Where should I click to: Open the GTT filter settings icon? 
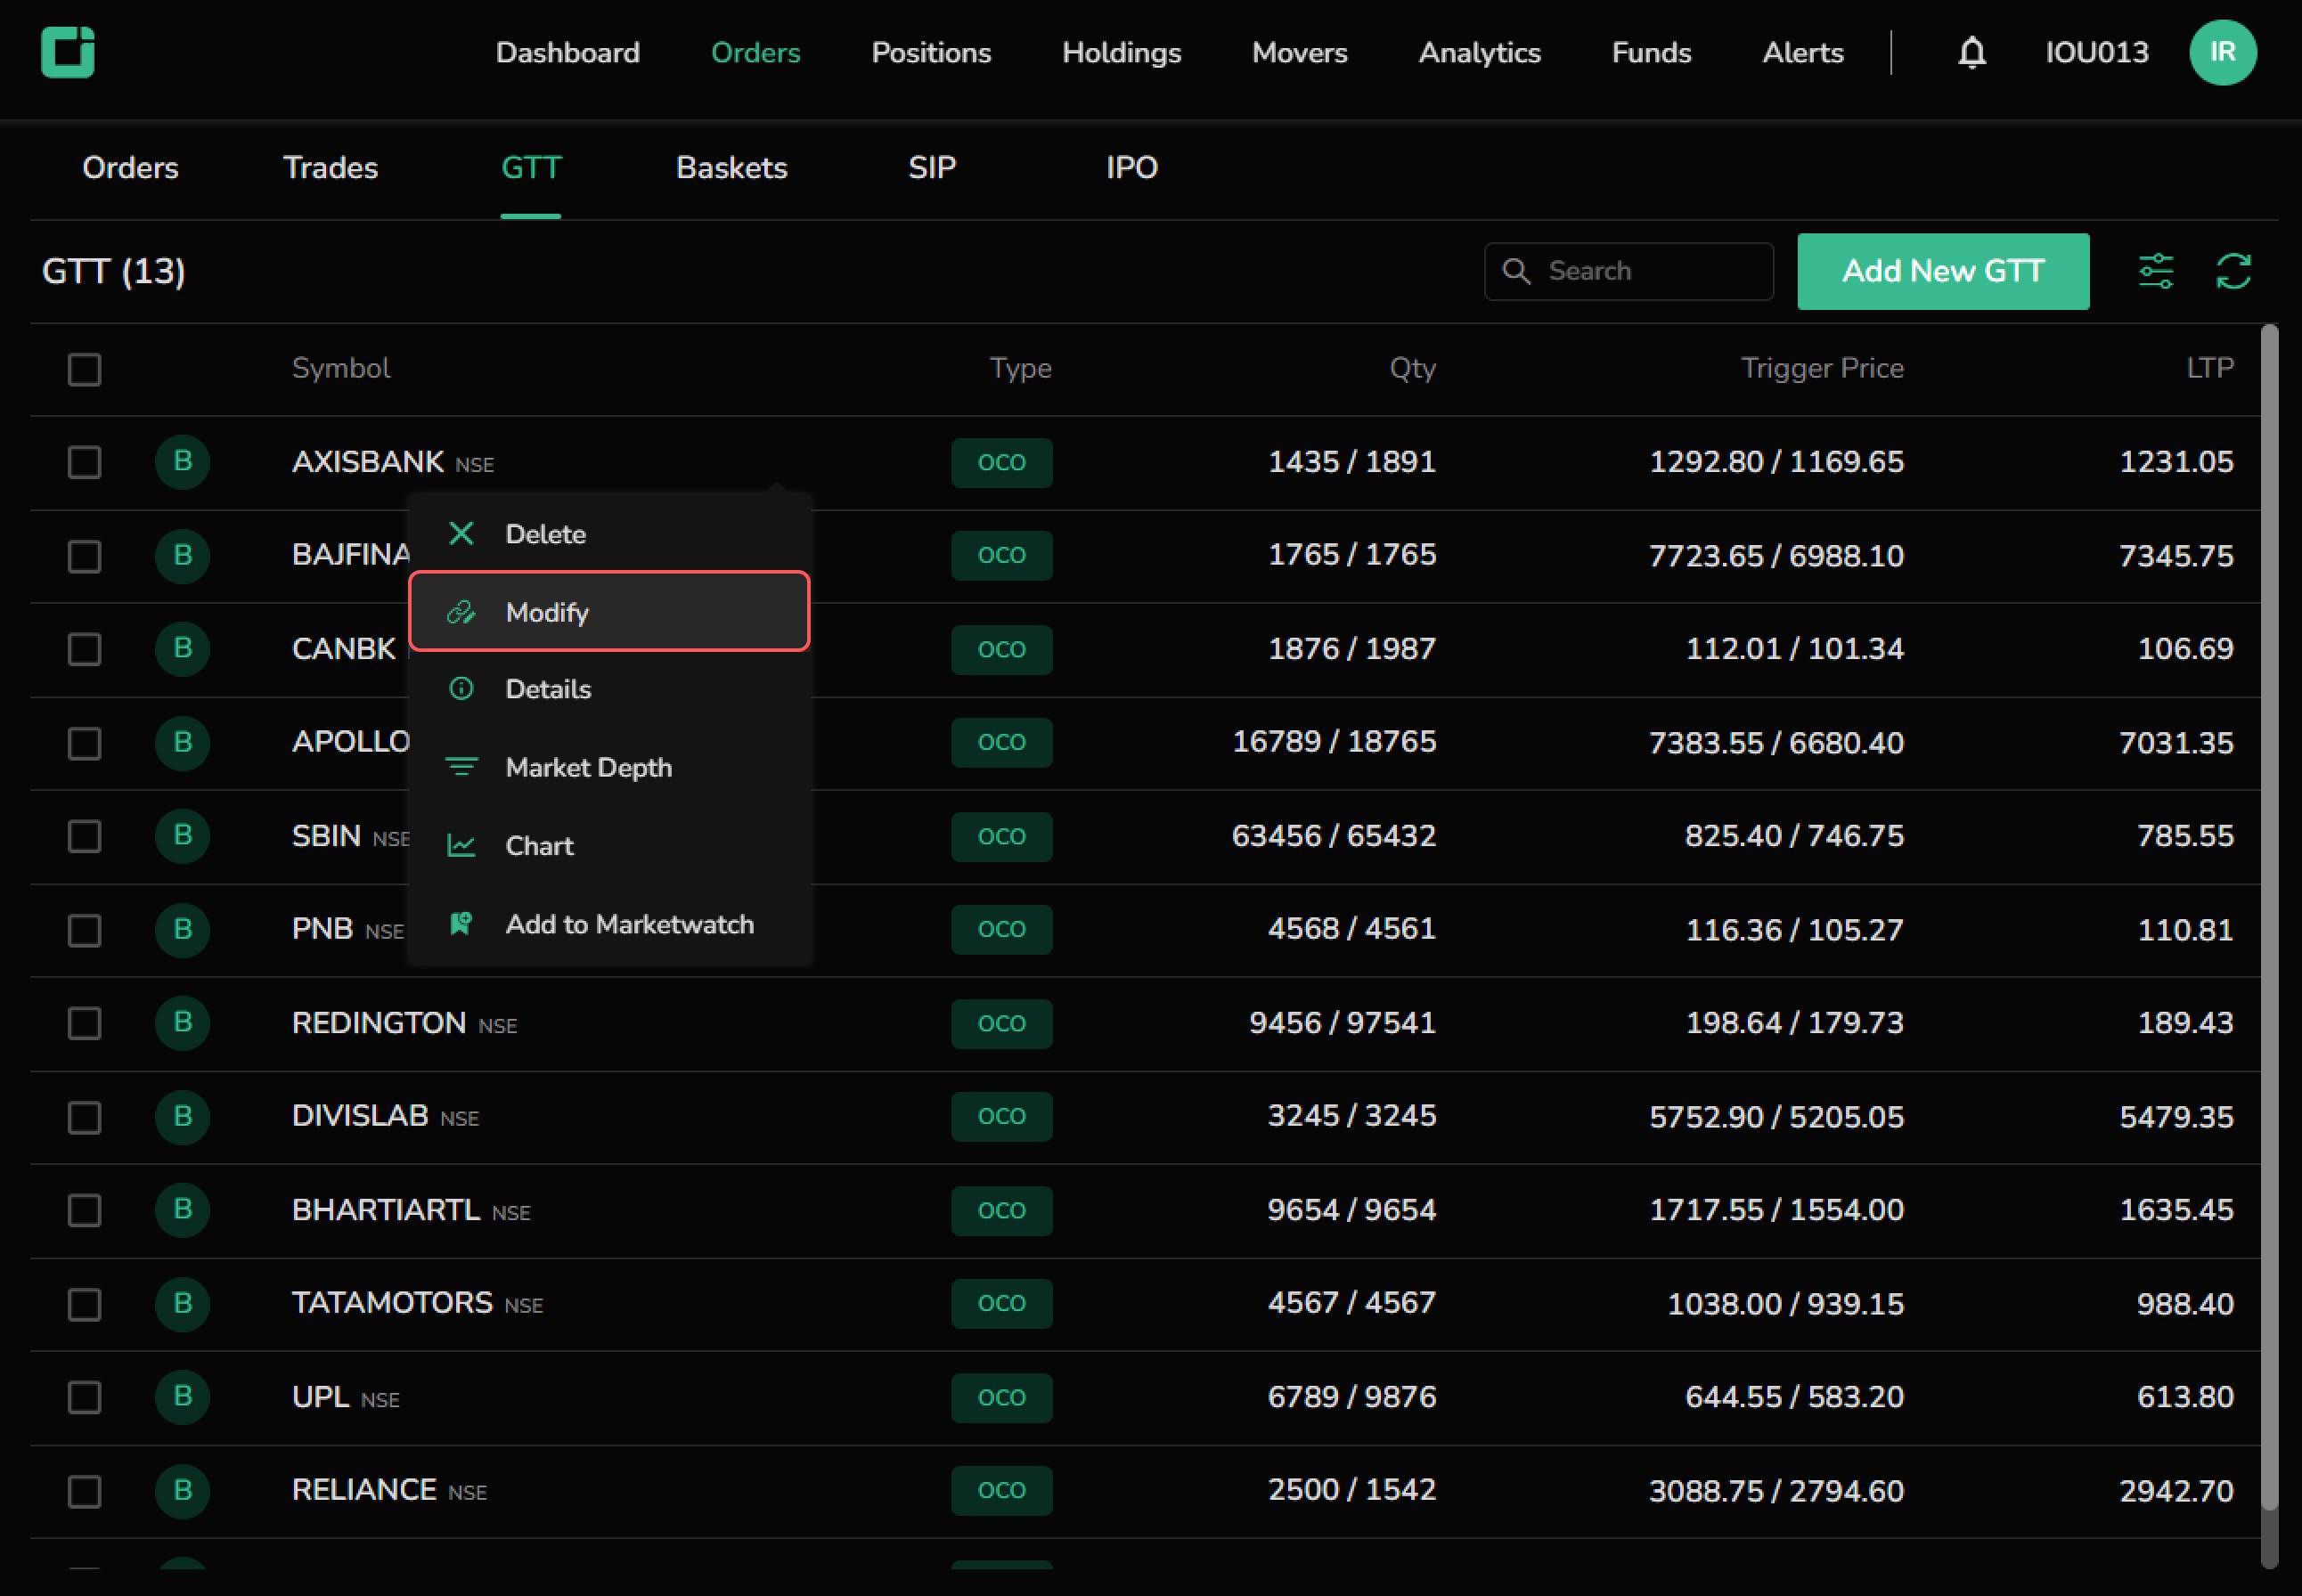coord(2155,271)
